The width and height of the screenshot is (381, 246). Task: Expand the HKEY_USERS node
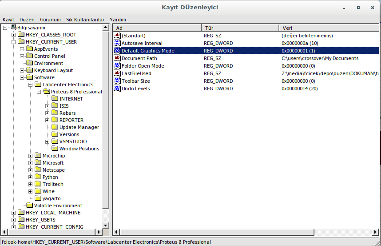tap(14, 220)
